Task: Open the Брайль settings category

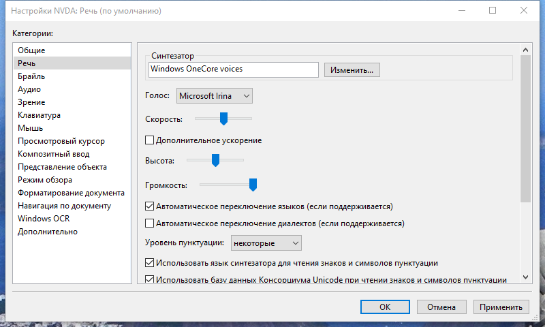Action: 72,76
